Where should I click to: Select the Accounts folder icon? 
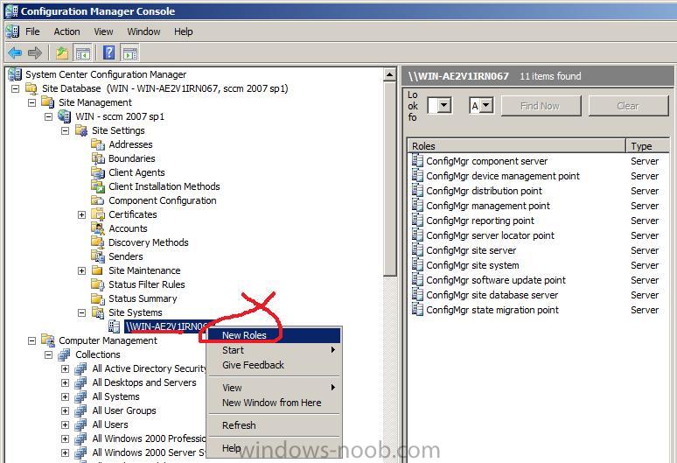98,228
